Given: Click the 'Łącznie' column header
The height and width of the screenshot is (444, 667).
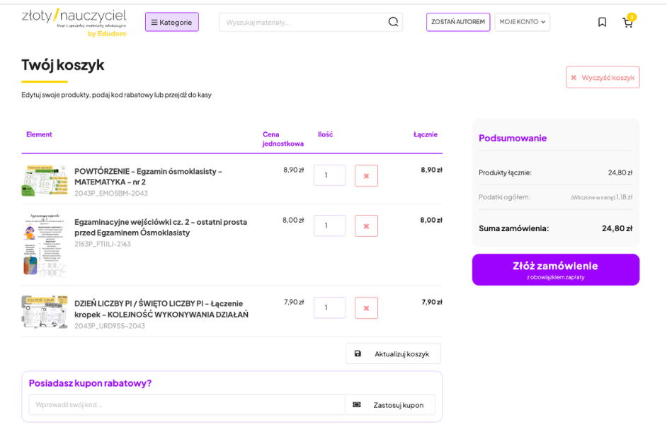Looking at the screenshot, I should point(426,134).
